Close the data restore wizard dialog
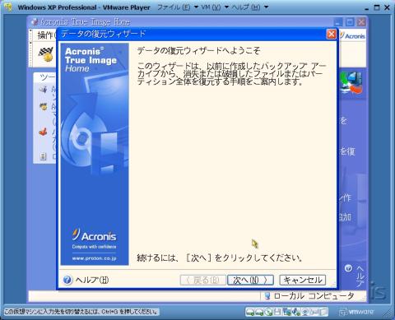The width and height of the screenshot is (395, 320). coord(332,34)
